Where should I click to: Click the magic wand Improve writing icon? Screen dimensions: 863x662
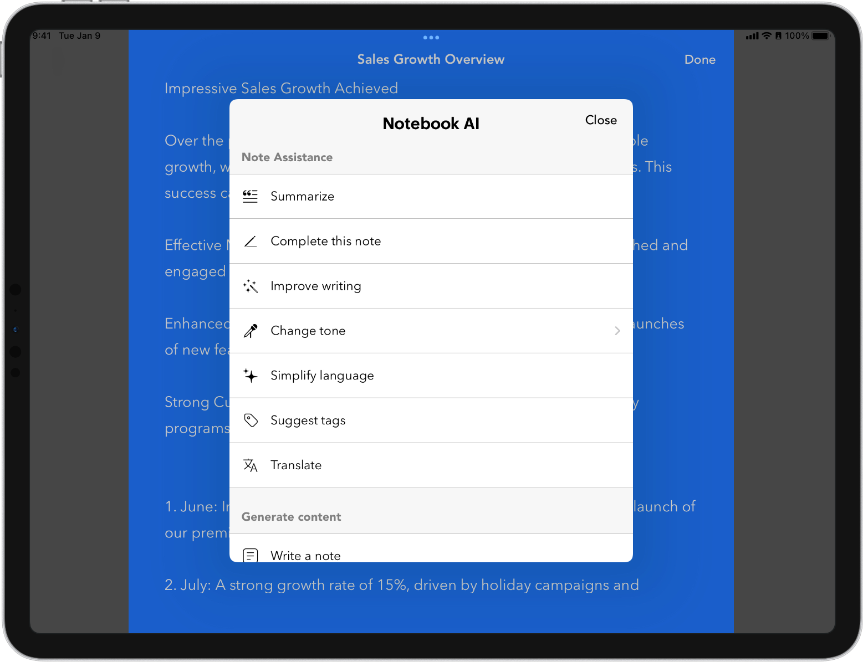251,286
